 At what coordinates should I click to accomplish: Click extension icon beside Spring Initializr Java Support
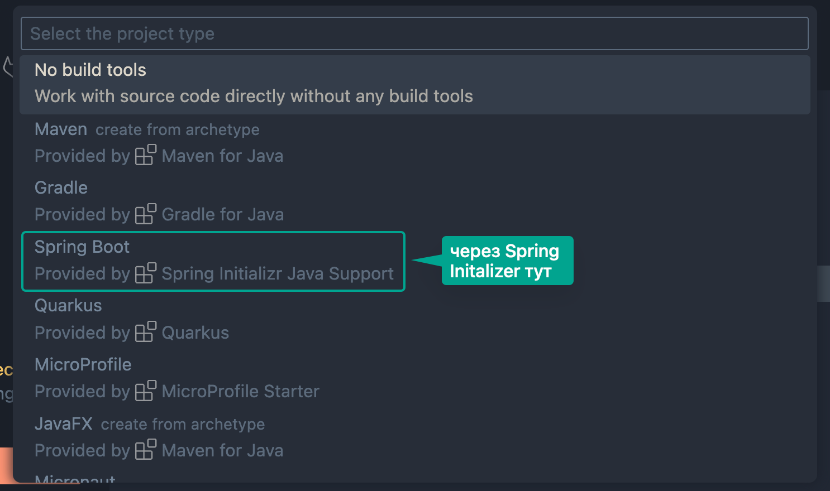[x=146, y=273]
